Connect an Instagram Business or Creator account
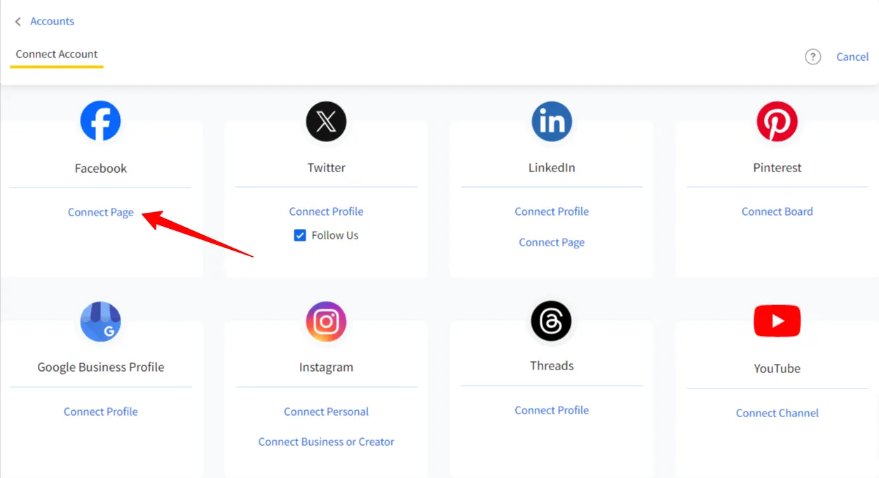Screen dimensions: 879x478 326,442
